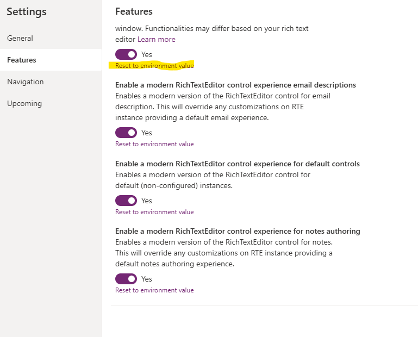Image resolution: width=418 pixels, height=337 pixels.
Task: Click the email descriptions setting title
Action: point(235,85)
